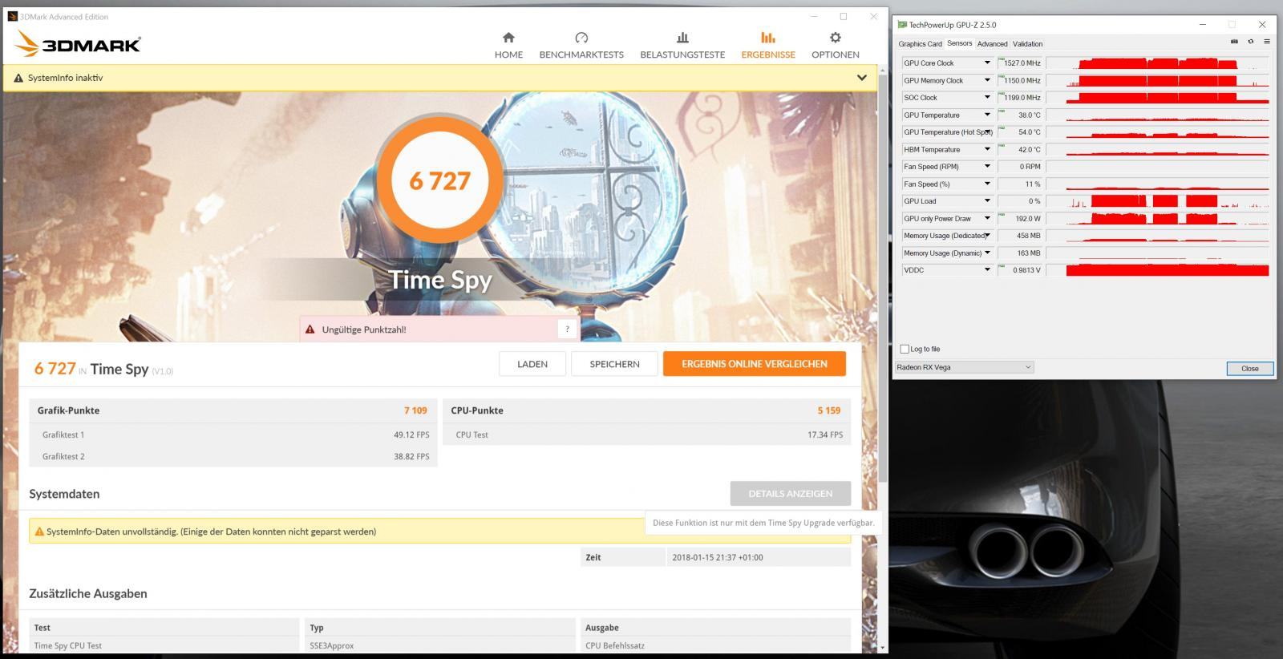This screenshot has height=659, width=1283.
Task: Open the BENCHMARKTESTS tab
Action: coord(581,46)
